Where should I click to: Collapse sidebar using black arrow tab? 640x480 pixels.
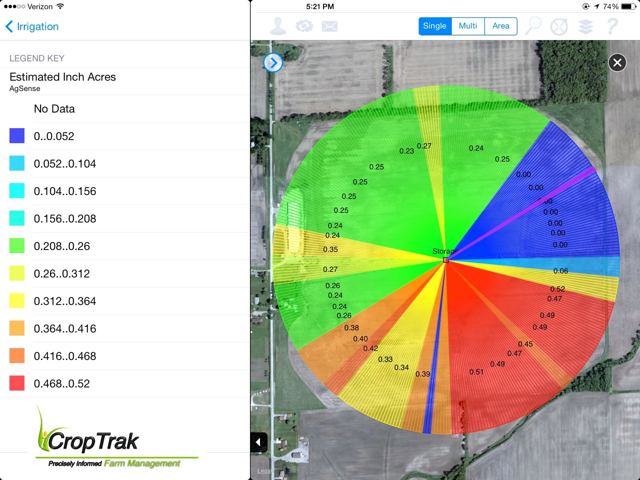click(x=258, y=442)
